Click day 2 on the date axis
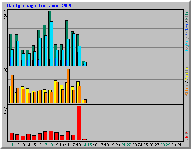The image size is (191, 149). [x=18, y=145]
